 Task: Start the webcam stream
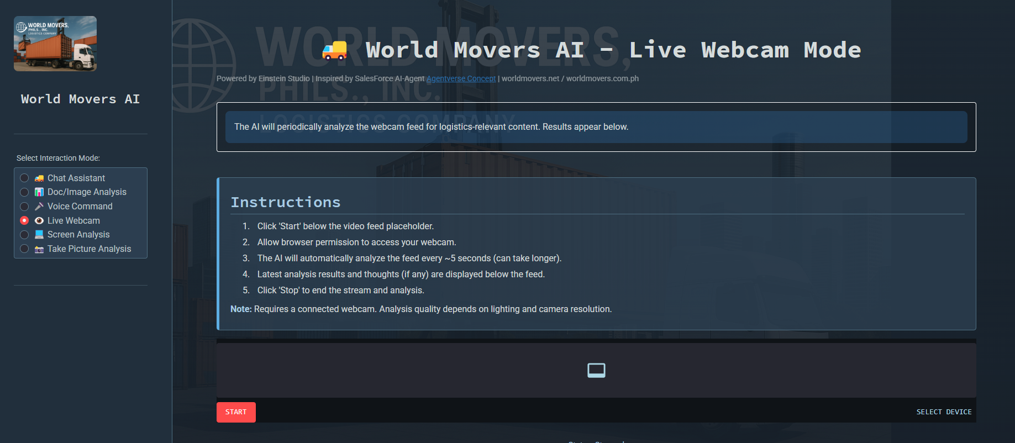236,412
